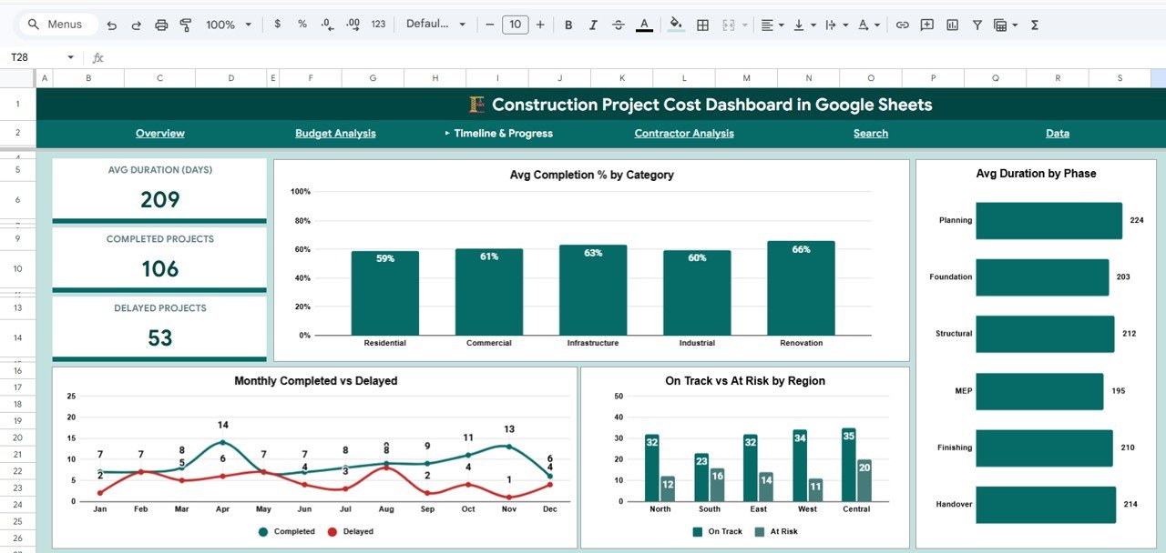Click the Create filter icon

pyautogui.click(x=976, y=25)
